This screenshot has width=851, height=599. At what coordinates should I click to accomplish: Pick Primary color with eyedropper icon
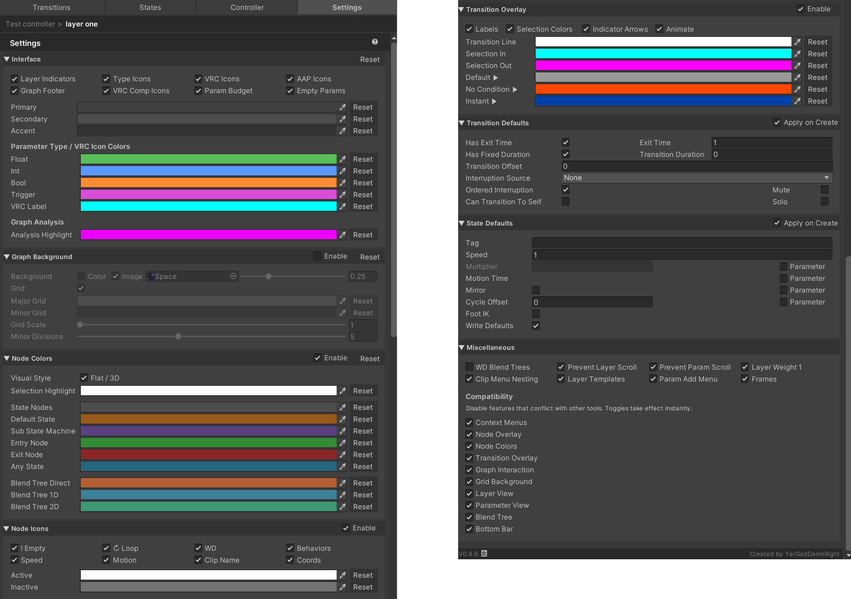pyautogui.click(x=343, y=107)
